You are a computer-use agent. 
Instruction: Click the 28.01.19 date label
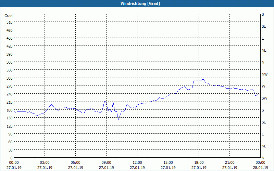(261, 168)
